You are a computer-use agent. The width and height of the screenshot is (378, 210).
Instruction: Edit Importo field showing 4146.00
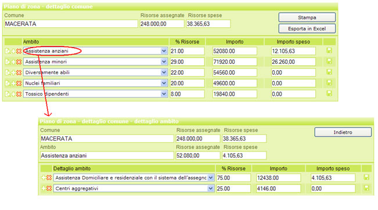pyautogui.click(x=279, y=189)
